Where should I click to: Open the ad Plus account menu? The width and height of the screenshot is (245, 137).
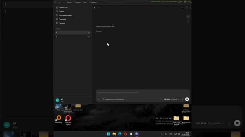pos(73,100)
